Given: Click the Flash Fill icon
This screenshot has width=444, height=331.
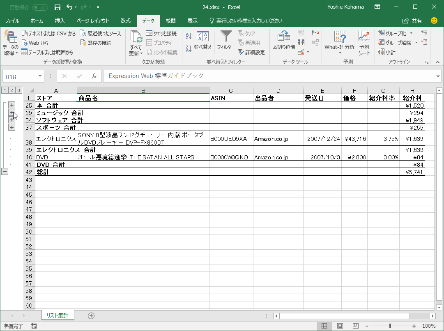Looking at the screenshot, I should (x=301, y=33).
